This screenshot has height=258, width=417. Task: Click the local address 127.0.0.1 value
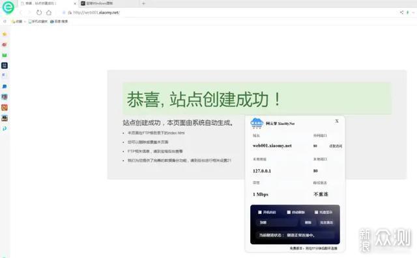pyautogui.click(x=262, y=171)
